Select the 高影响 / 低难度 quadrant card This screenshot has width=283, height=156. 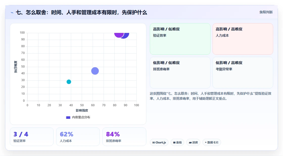click(x=180, y=39)
